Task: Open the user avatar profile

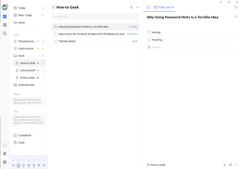Action: pos(5,7)
